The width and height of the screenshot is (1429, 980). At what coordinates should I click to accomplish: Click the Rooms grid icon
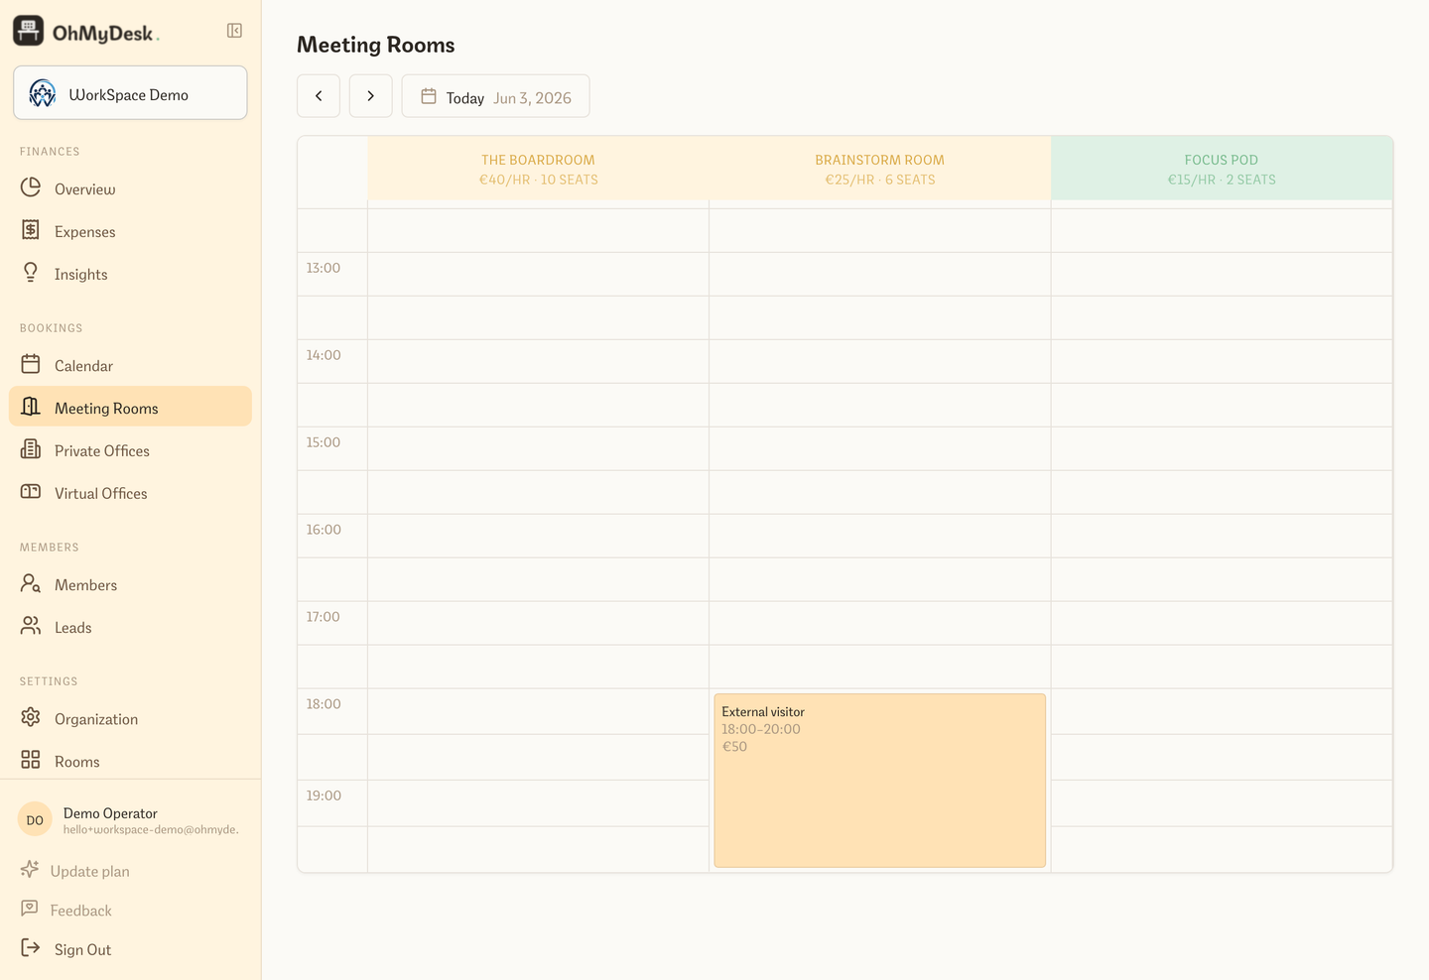[31, 760]
